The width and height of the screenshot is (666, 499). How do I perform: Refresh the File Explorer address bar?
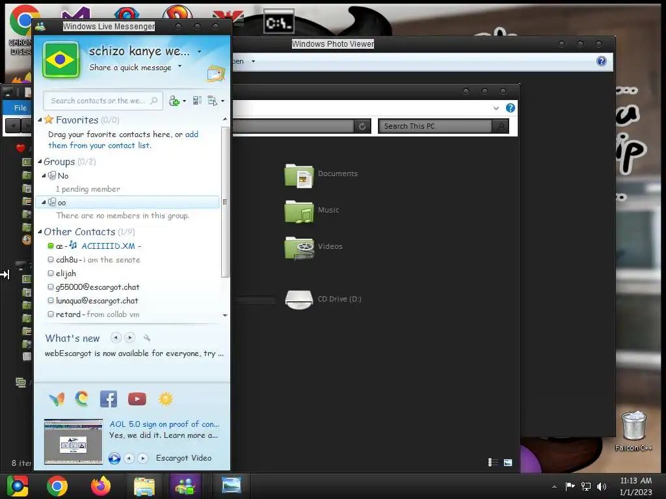[x=362, y=126]
